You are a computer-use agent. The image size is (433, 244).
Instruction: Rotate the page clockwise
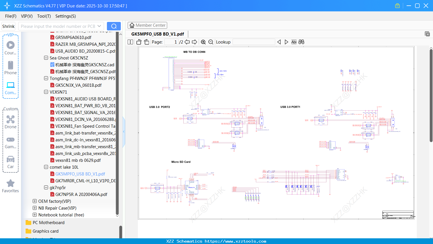point(146,42)
